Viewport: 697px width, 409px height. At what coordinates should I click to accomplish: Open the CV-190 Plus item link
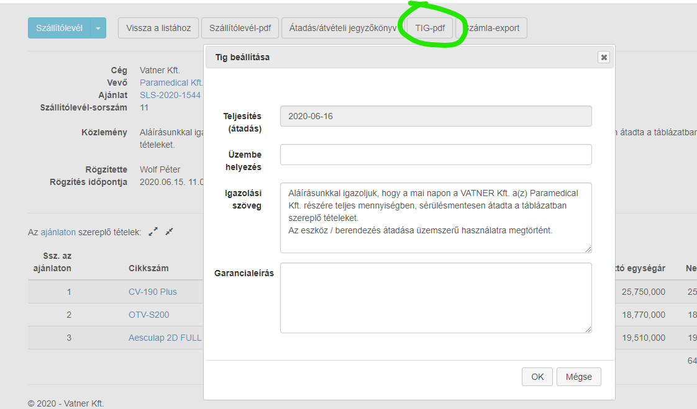click(153, 292)
